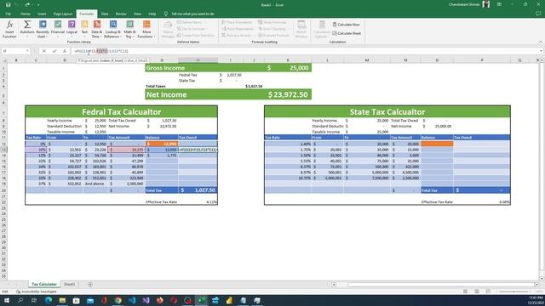Screen dimensions: 545x306
Task: Click the Redo icon in the title bar
Action: tap(27, 5)
